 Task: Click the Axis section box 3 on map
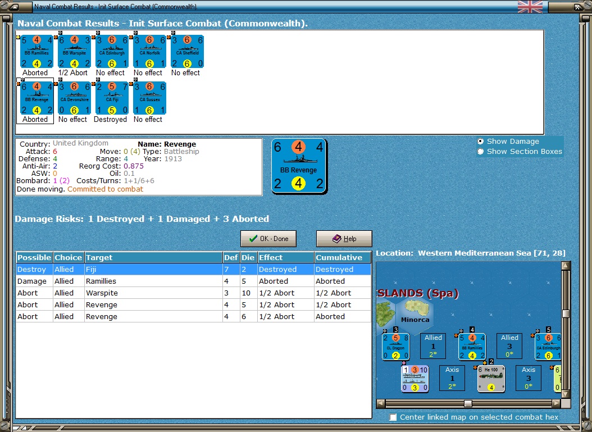(x=529, y=378)
